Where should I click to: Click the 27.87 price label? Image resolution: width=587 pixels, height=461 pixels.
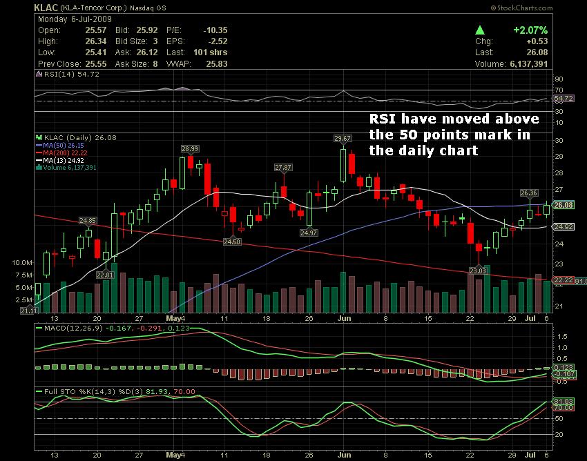click(283, 167)
